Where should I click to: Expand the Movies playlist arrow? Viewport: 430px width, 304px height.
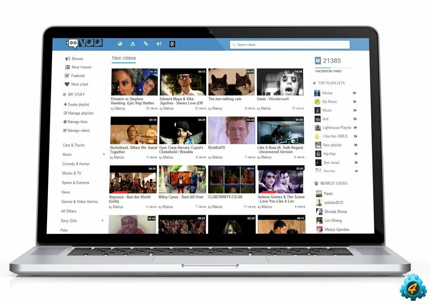point(354,93)
